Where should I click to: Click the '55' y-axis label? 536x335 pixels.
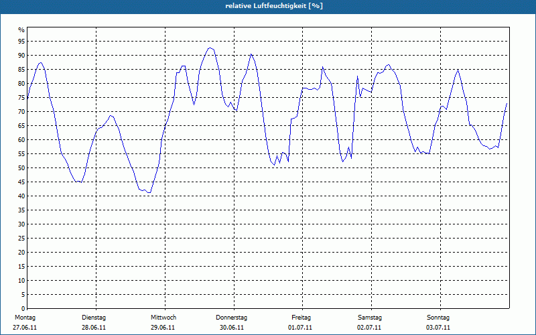coord(21,154)
